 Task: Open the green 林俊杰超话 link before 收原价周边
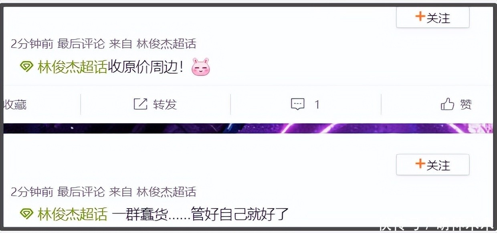[x=73, y=67]
